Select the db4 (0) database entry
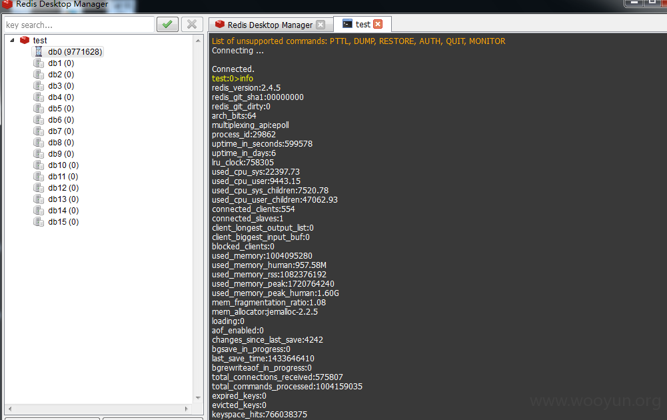 tap(61, 97)
